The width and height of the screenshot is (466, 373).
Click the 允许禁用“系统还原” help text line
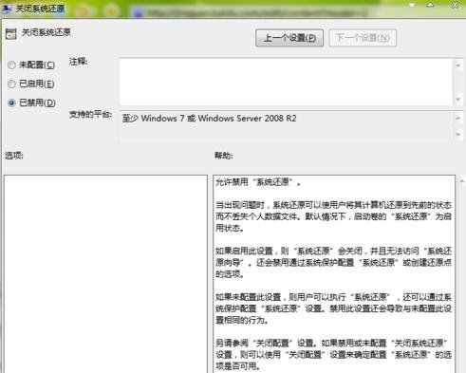(x=258, y=182)
